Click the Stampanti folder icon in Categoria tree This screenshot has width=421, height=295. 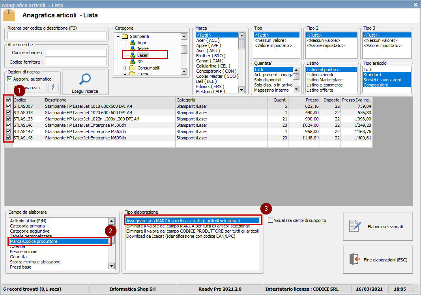pos(125,36)
